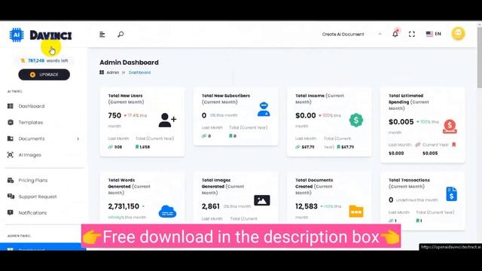Click the green dollar badge in Total Income card

click(356, 120)
